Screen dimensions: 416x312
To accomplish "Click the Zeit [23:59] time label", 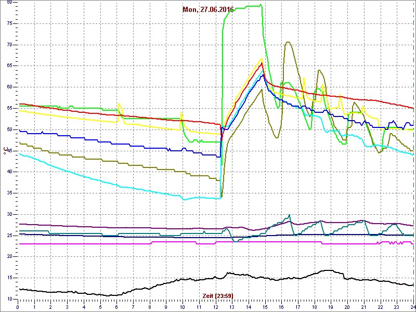I will click(x=218, y=295).
